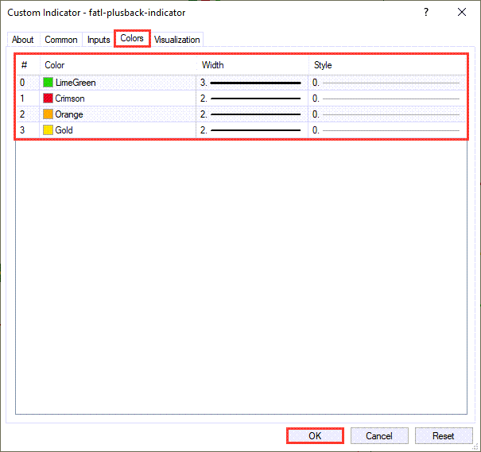481x452 pixels.
Task: Open the Common tab
Action: (x=60, y=40)
